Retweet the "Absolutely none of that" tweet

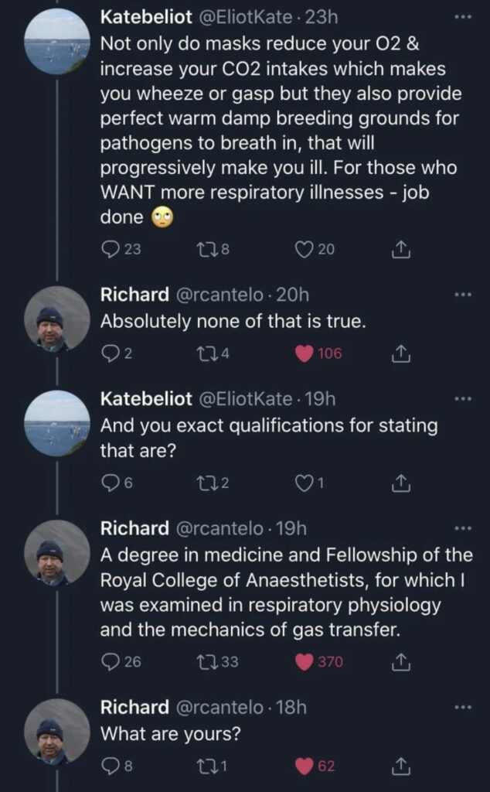tap(206, 354)
